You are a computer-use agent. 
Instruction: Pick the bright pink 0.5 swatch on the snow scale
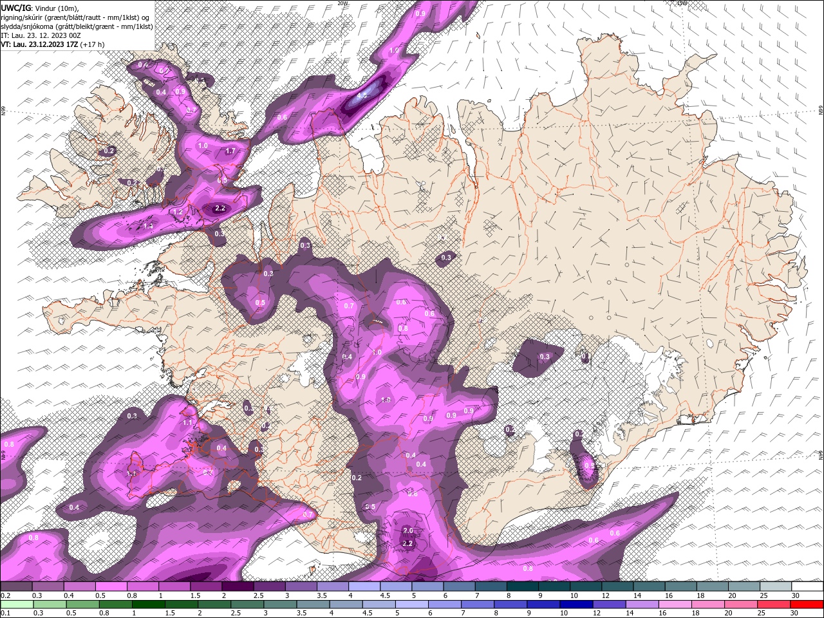(x=111, y=586)
